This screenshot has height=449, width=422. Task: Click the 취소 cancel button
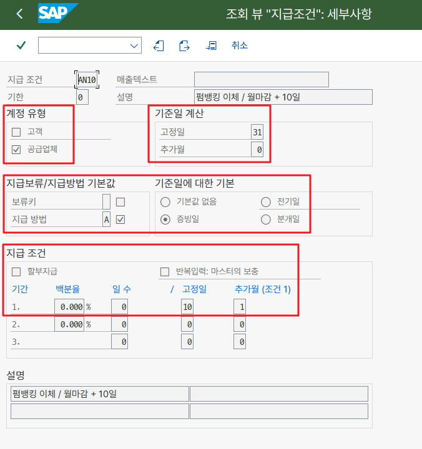click(240, 46)
